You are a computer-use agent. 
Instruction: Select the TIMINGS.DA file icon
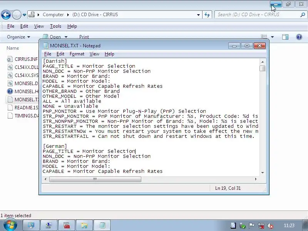[10, 115]
